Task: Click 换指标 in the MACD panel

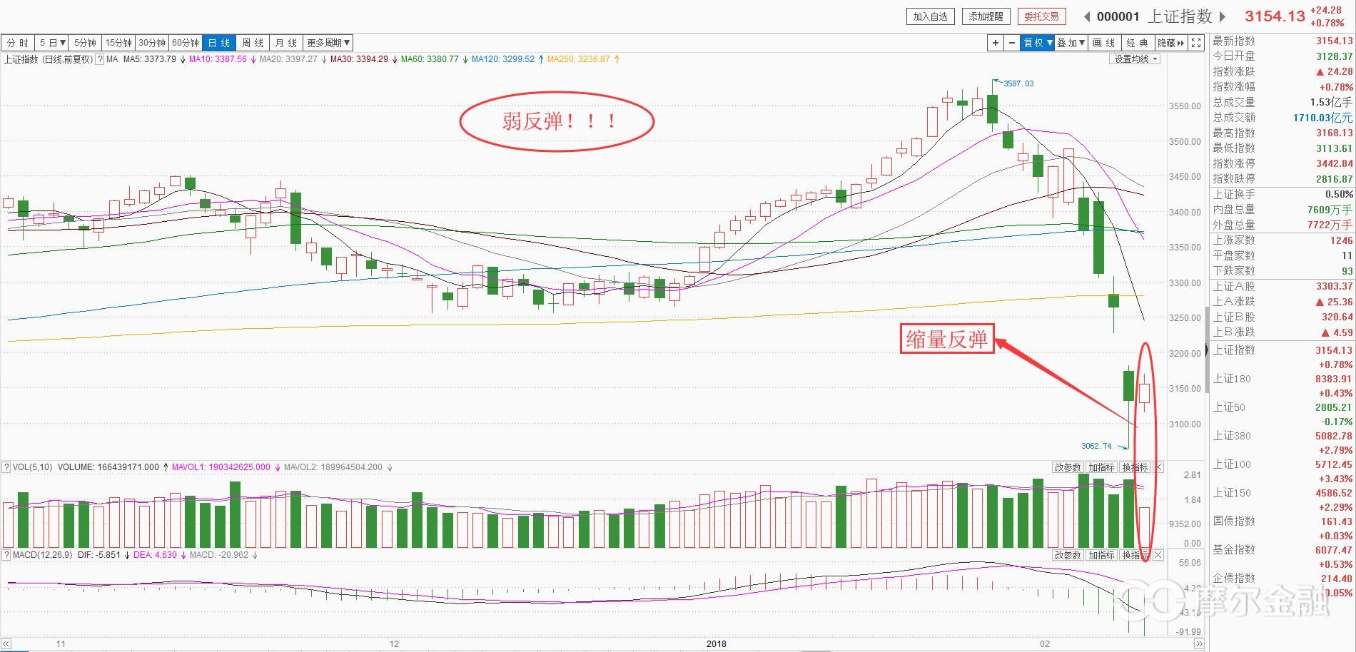Action: pos(1135,554)
